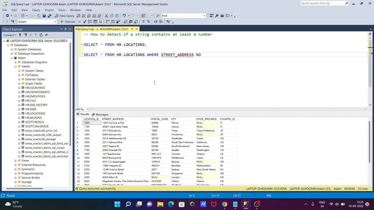This screenshot has height=210, width=374.
Task: Select the HR.EMPLOYEES table
Action: click(35, 96)
